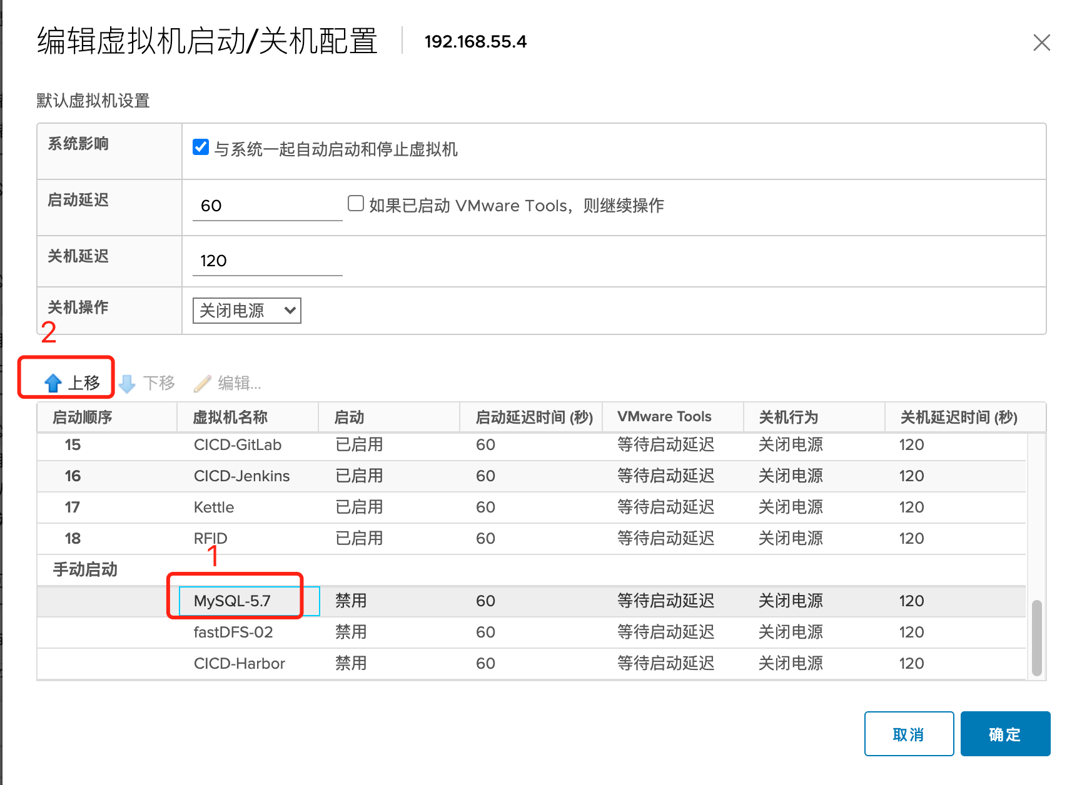Click the blue Move Up (上移) arrow icon
Image resolution: width=1077 pixels, height=785 pixels.
[53, 383]
